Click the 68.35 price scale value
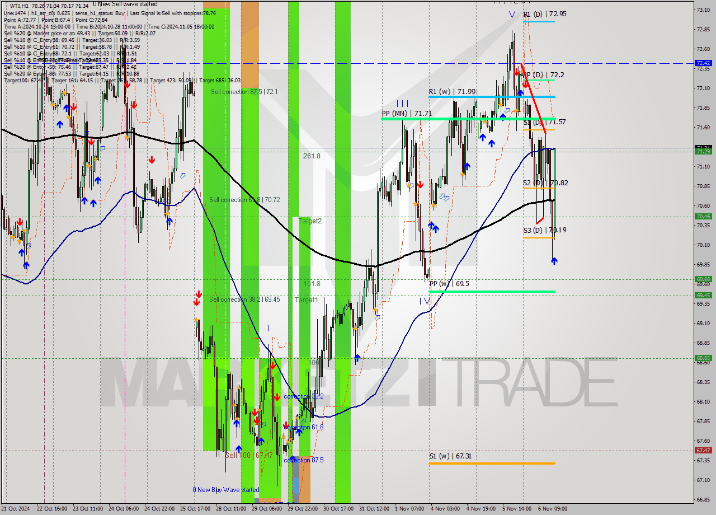The width and height of the screenshot is (716, 515). pyautogui.click(x=704, y=382)
